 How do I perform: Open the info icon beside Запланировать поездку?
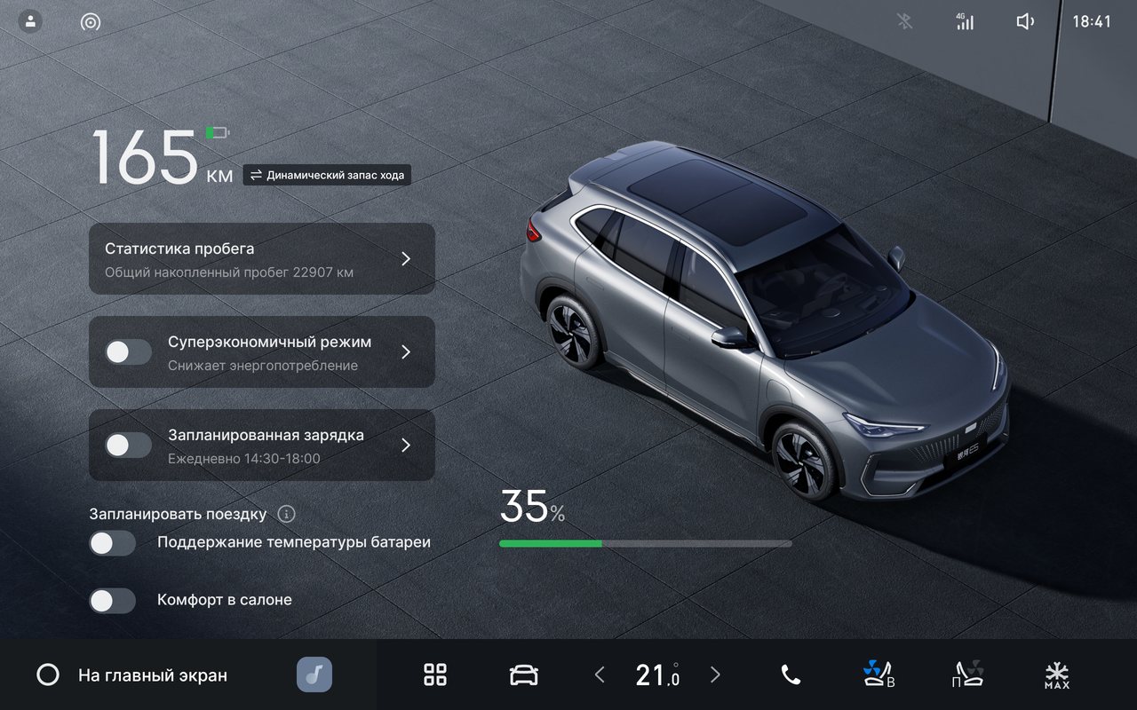coord(286,514)
